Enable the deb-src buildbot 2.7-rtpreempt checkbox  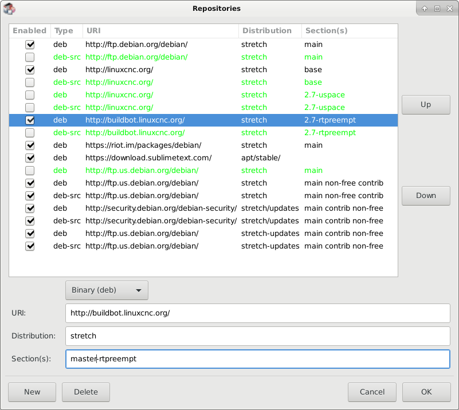pos(30,132)
